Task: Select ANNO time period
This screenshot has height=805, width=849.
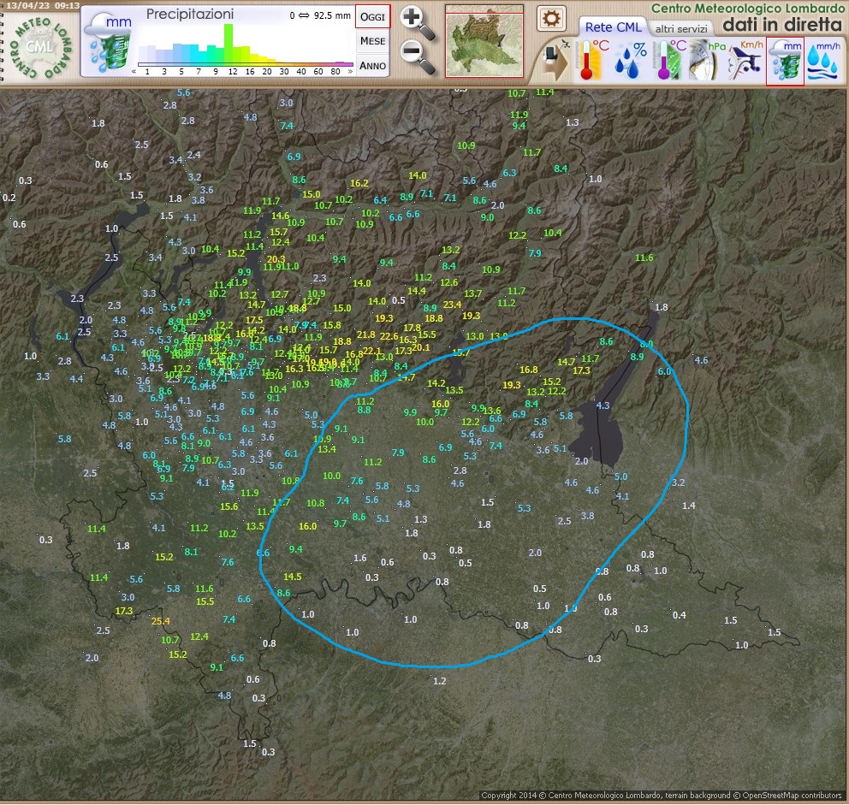Action: pos(372,66)
